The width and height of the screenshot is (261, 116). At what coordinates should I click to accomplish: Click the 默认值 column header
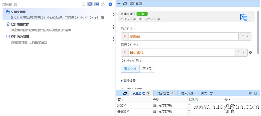point(193,100)
